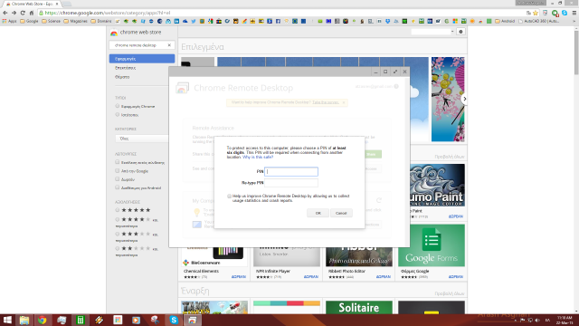This screenshot has width=579, height=326.
Task: Click Προβολή όλων next to Έναρξη
Action: (x=450, y=293)
